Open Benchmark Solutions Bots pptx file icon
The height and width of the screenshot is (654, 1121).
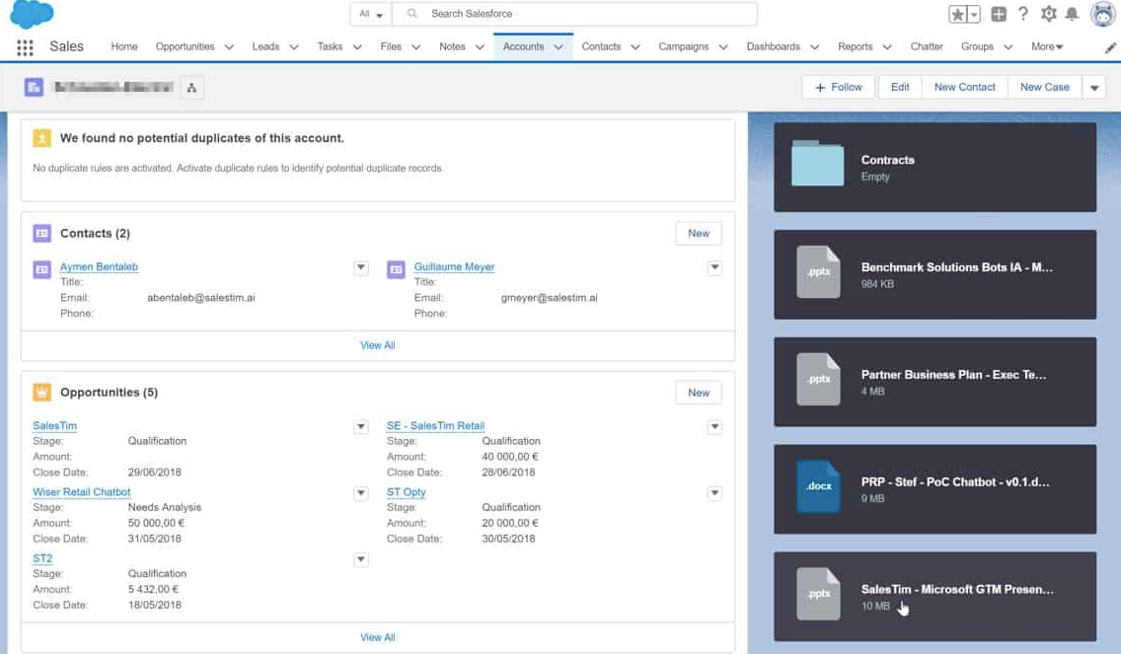point(819,271)
